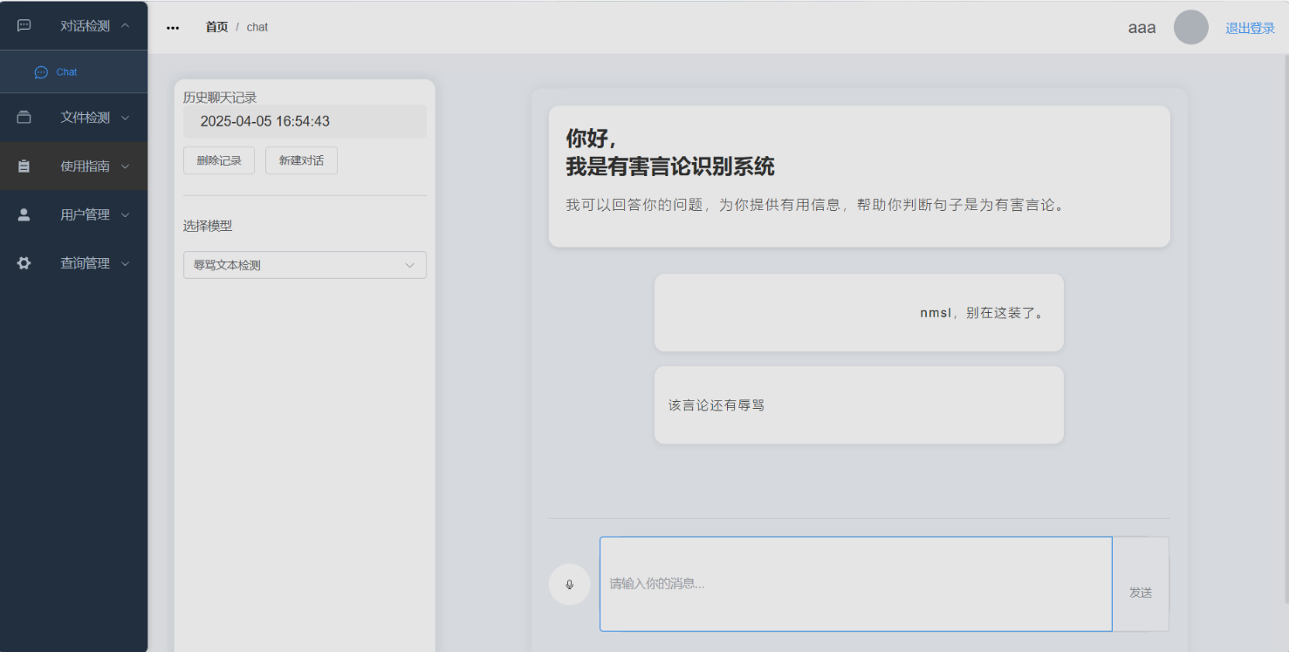This screenshot has height=652, width=1289.
Task: Select the Chat submenu item
Action: [x=73, y=72]
